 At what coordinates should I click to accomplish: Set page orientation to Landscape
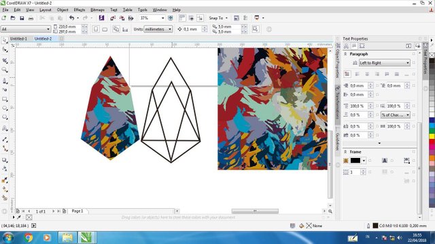pos(105,29)
